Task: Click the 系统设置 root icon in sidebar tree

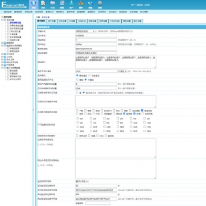Action: [x=2, y=17]
